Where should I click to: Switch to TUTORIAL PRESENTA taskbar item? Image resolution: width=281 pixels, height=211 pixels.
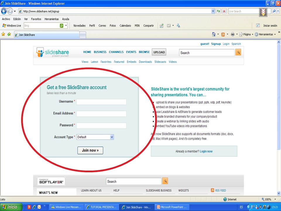click(101, 207)
